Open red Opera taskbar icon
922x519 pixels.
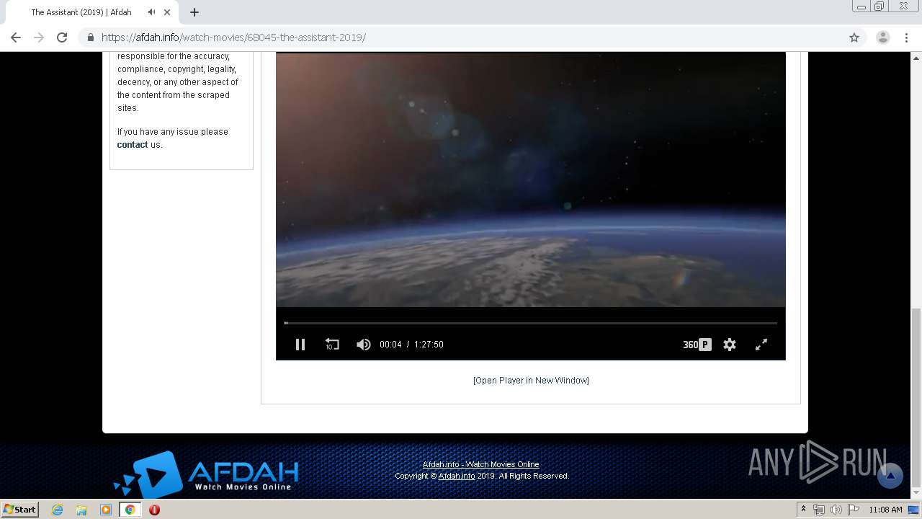(154, 510)
